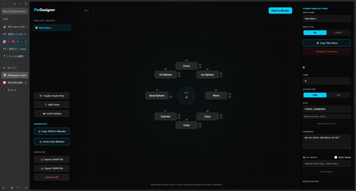Enable the Macro Mode checkbox
The height and width of the screenshot is (191, 356).
(x=336, y=157)
